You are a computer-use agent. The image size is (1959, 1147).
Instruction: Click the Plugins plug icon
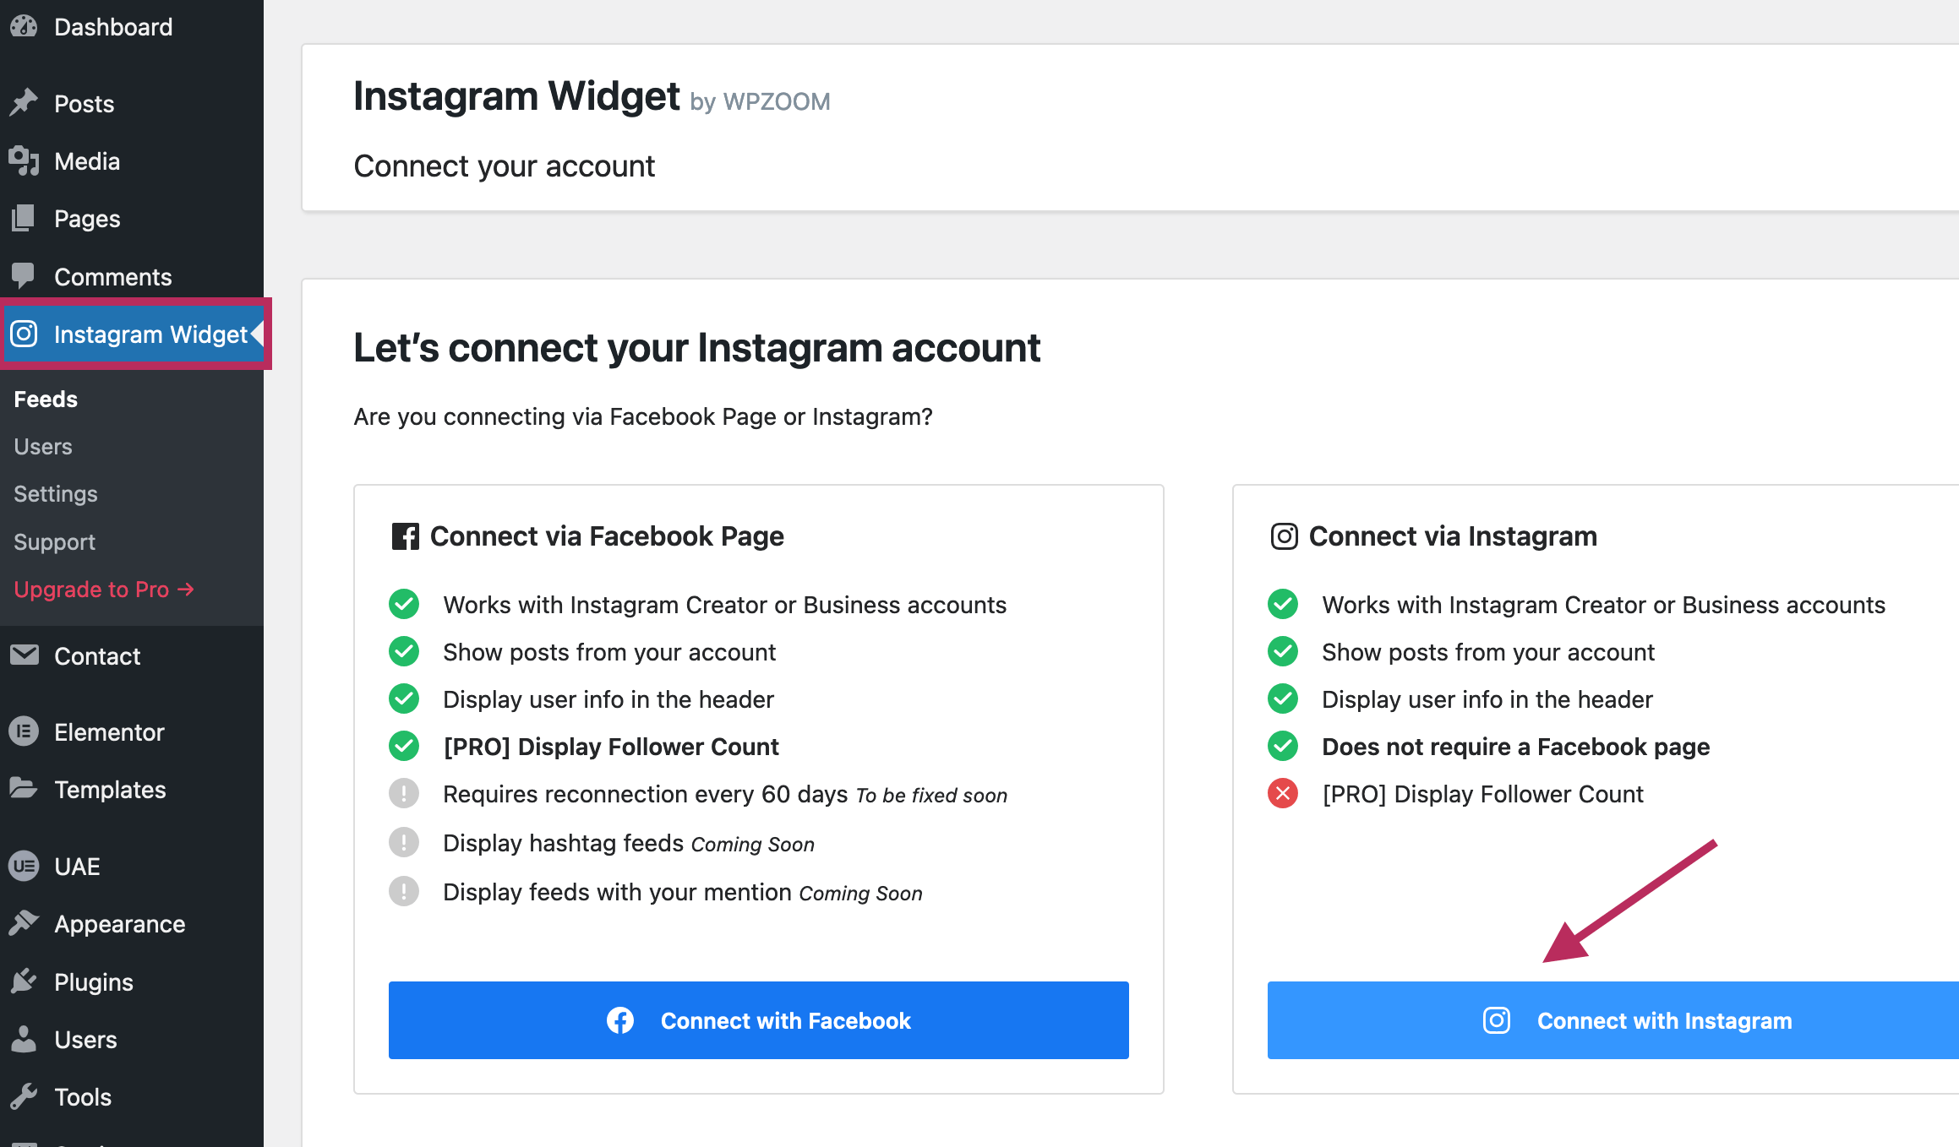pyautogui.click(x=24, y=981)
